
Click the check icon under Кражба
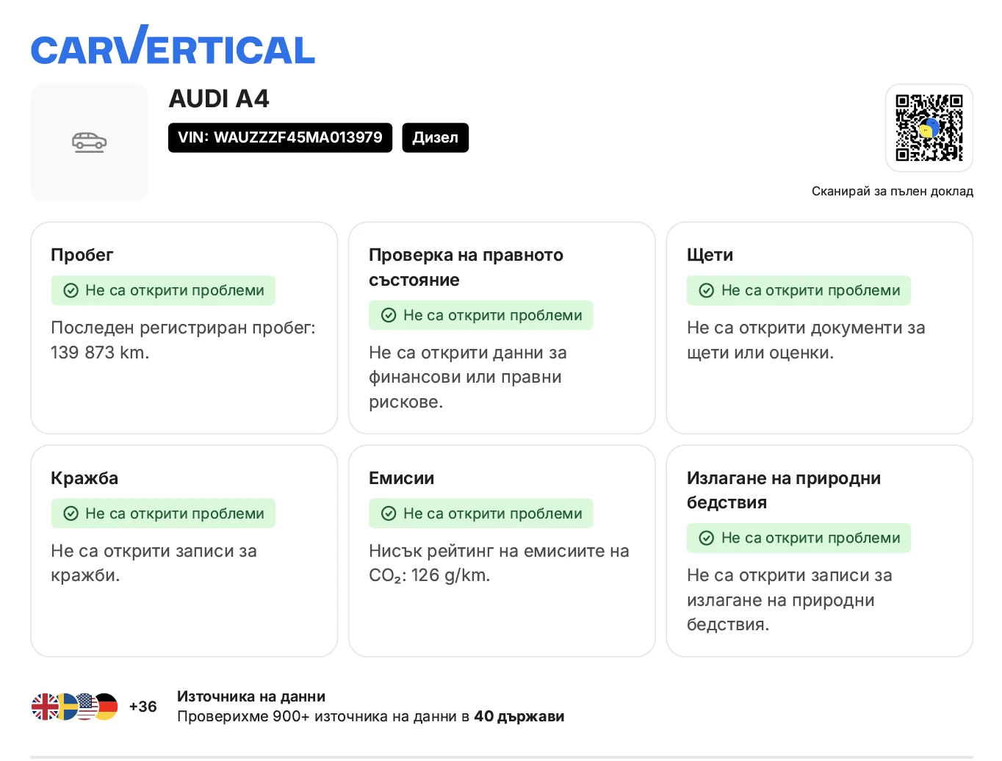(x=71, y=513)
